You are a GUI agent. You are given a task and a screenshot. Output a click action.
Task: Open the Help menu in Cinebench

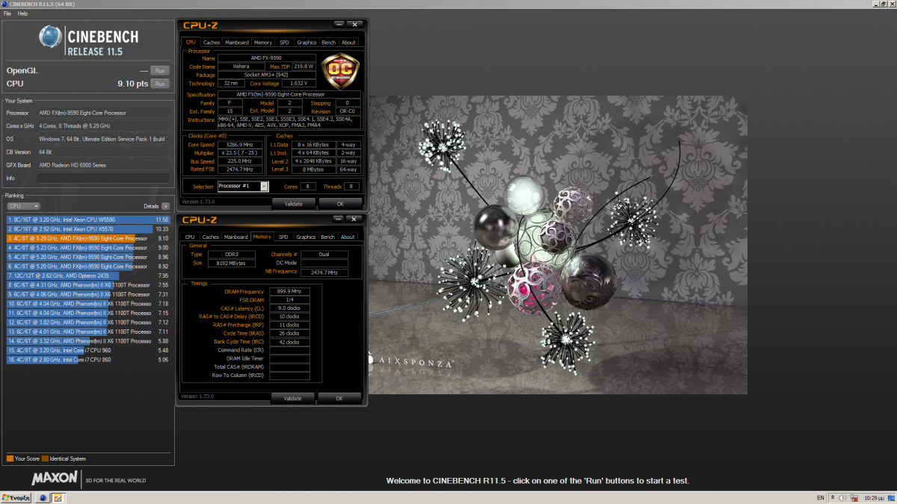coord(22,13)
